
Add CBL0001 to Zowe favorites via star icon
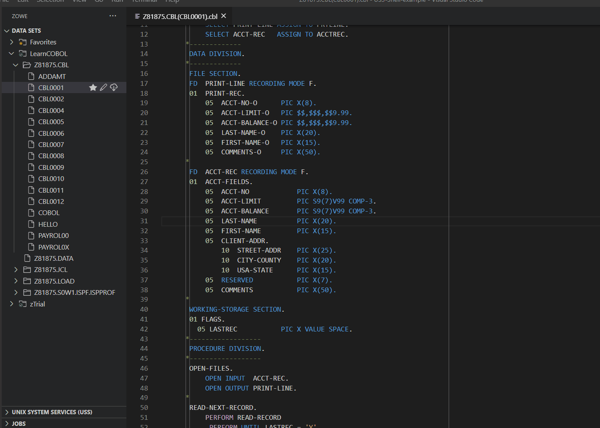pyautogui.click(x=93, y=87)
